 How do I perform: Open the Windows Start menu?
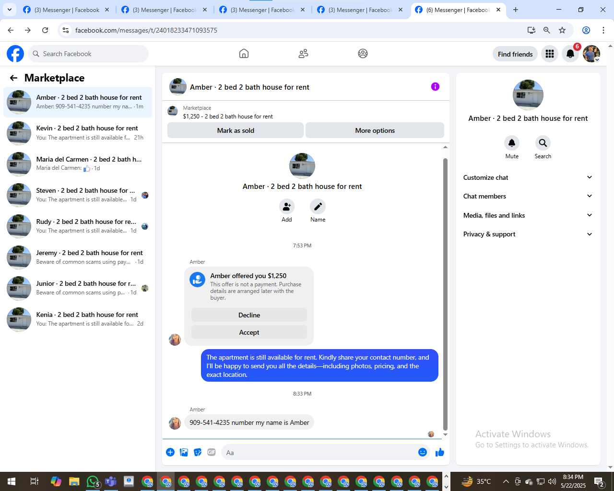[11, 481]
